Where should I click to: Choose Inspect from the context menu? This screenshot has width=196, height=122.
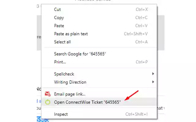[61, 114]
